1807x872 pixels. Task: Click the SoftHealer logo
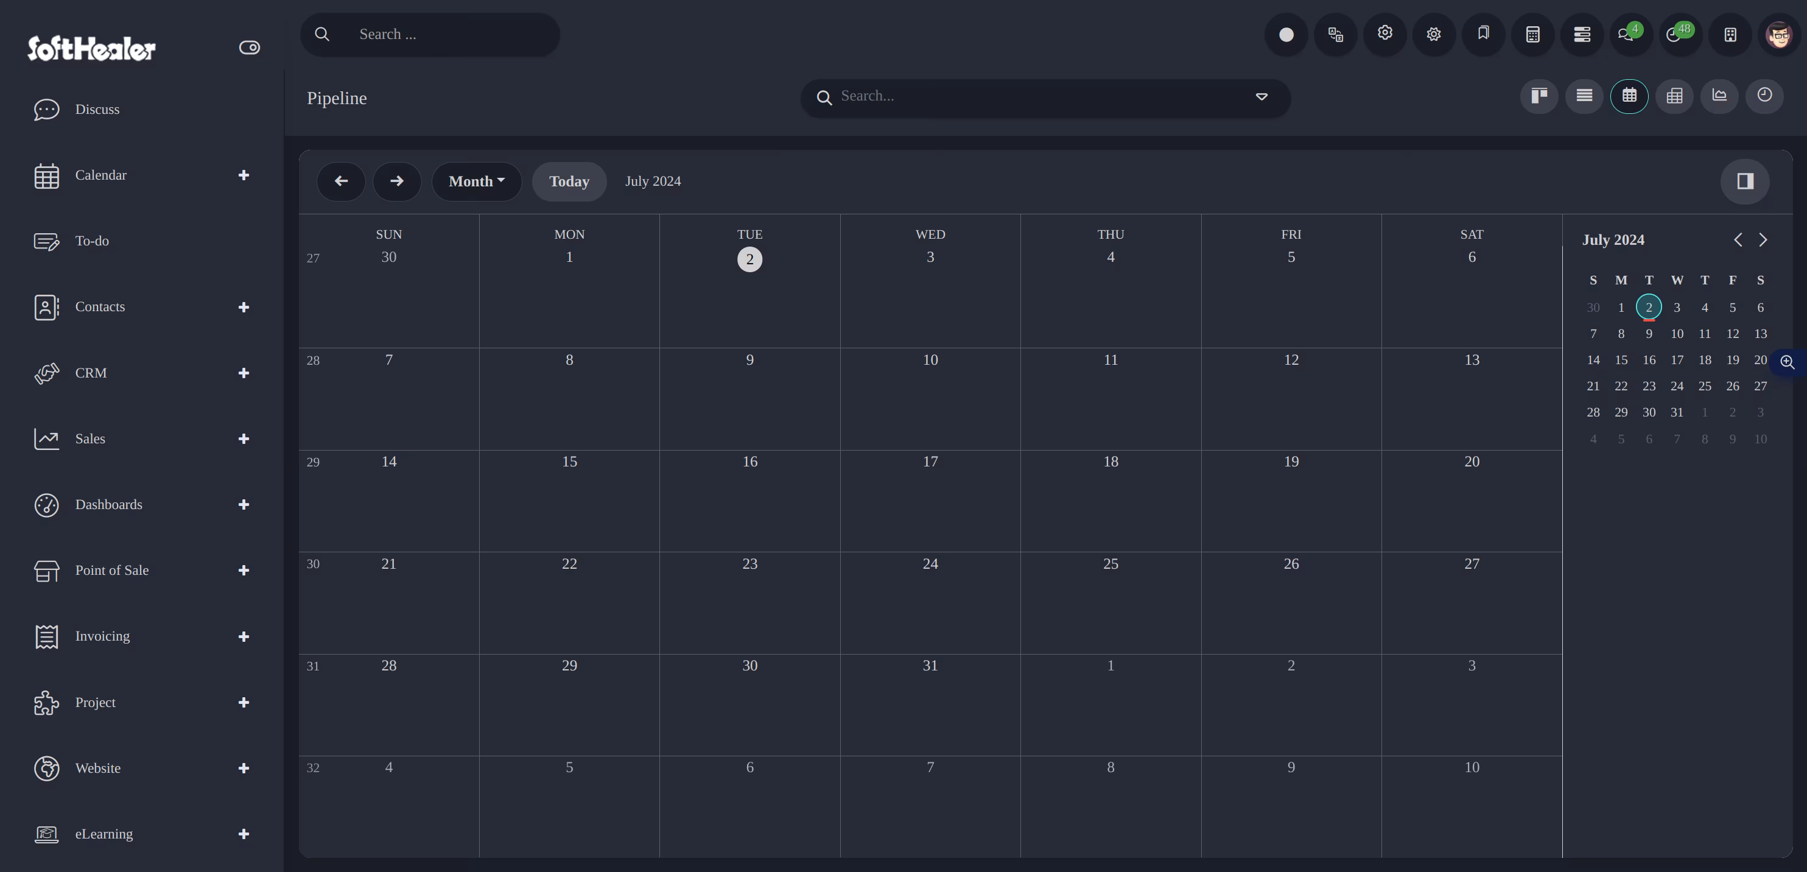[x=91, y=48]
